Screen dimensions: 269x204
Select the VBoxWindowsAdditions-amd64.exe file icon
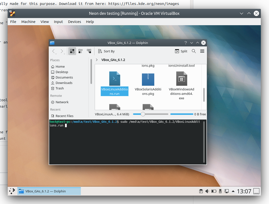(x=182, y=79)
